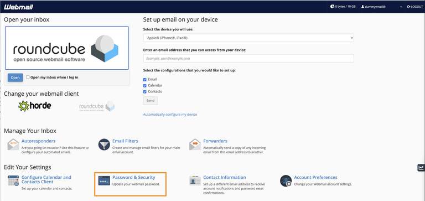Uncheck the Contacts configuration checkbox
425x201 pixels.
pyautogui.click(x=145, y=92)
